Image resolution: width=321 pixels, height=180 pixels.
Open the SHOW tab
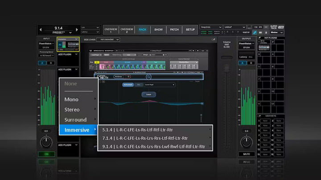point(158,30)
